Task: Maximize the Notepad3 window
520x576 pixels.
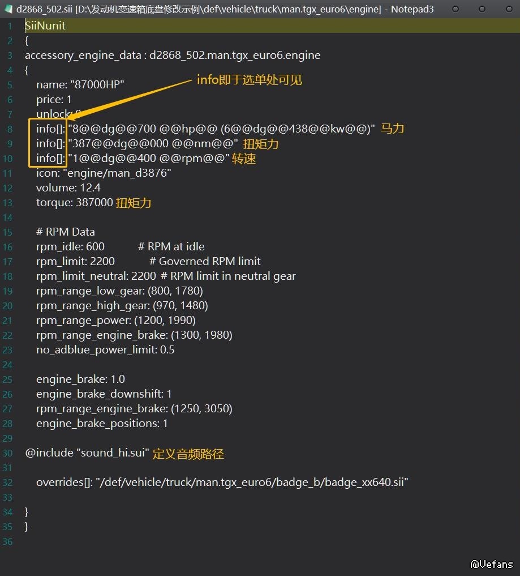Action: pyautogui.click(x=482, y=9)
